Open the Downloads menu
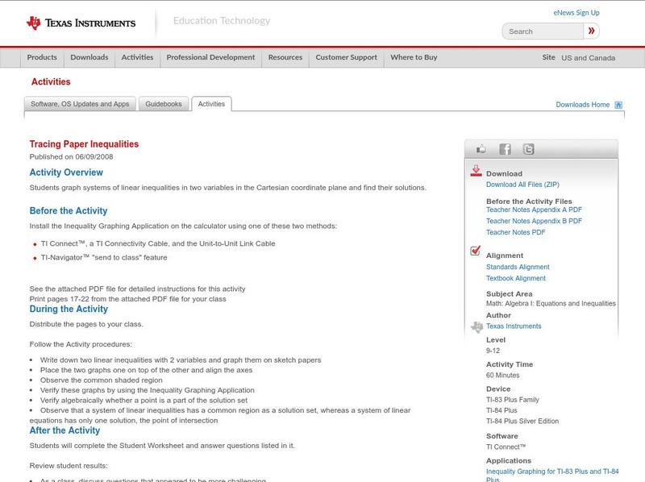The height and width of the screenshot is (482, 645). click(89, 57)
